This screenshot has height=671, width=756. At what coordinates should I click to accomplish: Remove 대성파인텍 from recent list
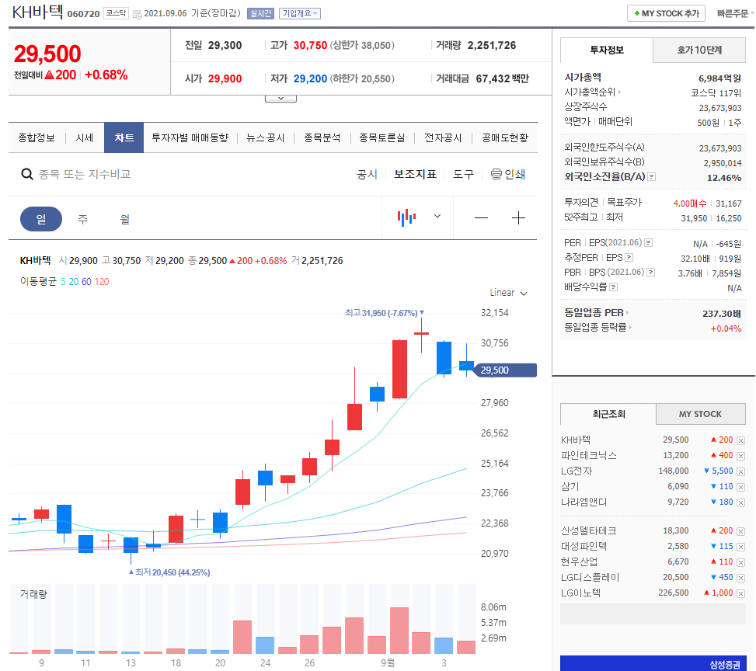coord(740,547)
